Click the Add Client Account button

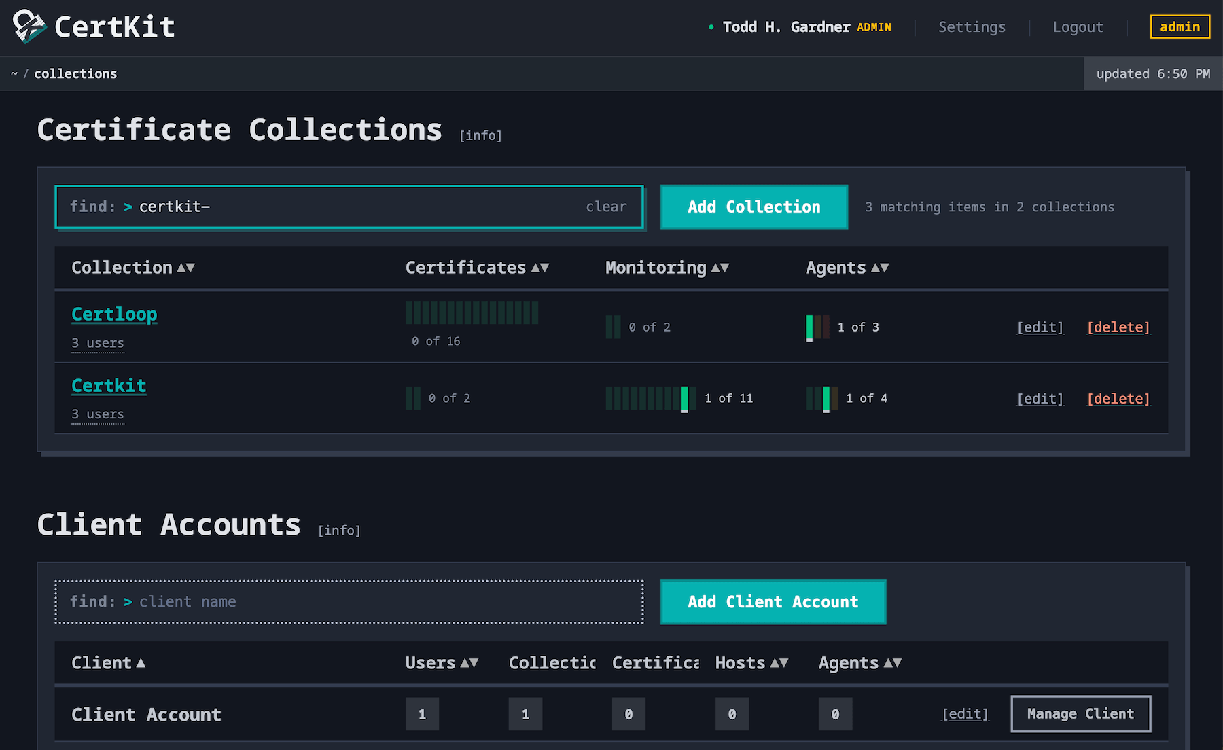pos(773,602)
